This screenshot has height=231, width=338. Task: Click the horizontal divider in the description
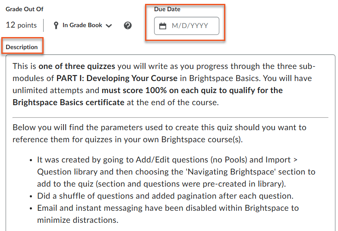pos(170,117)
